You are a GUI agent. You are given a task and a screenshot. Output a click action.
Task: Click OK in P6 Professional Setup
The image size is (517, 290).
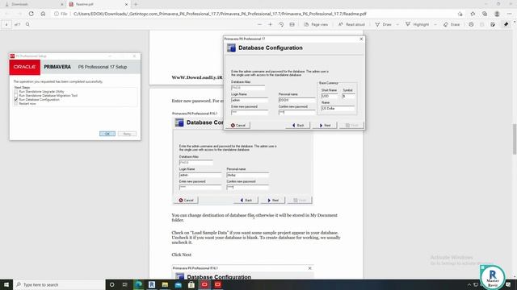[x=107, y=134]
